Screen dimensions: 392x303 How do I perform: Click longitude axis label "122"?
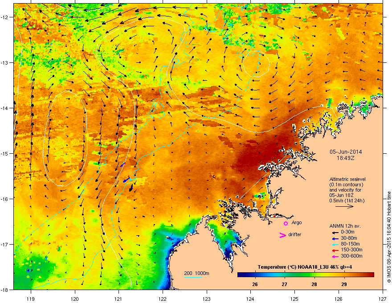point(163,299)
